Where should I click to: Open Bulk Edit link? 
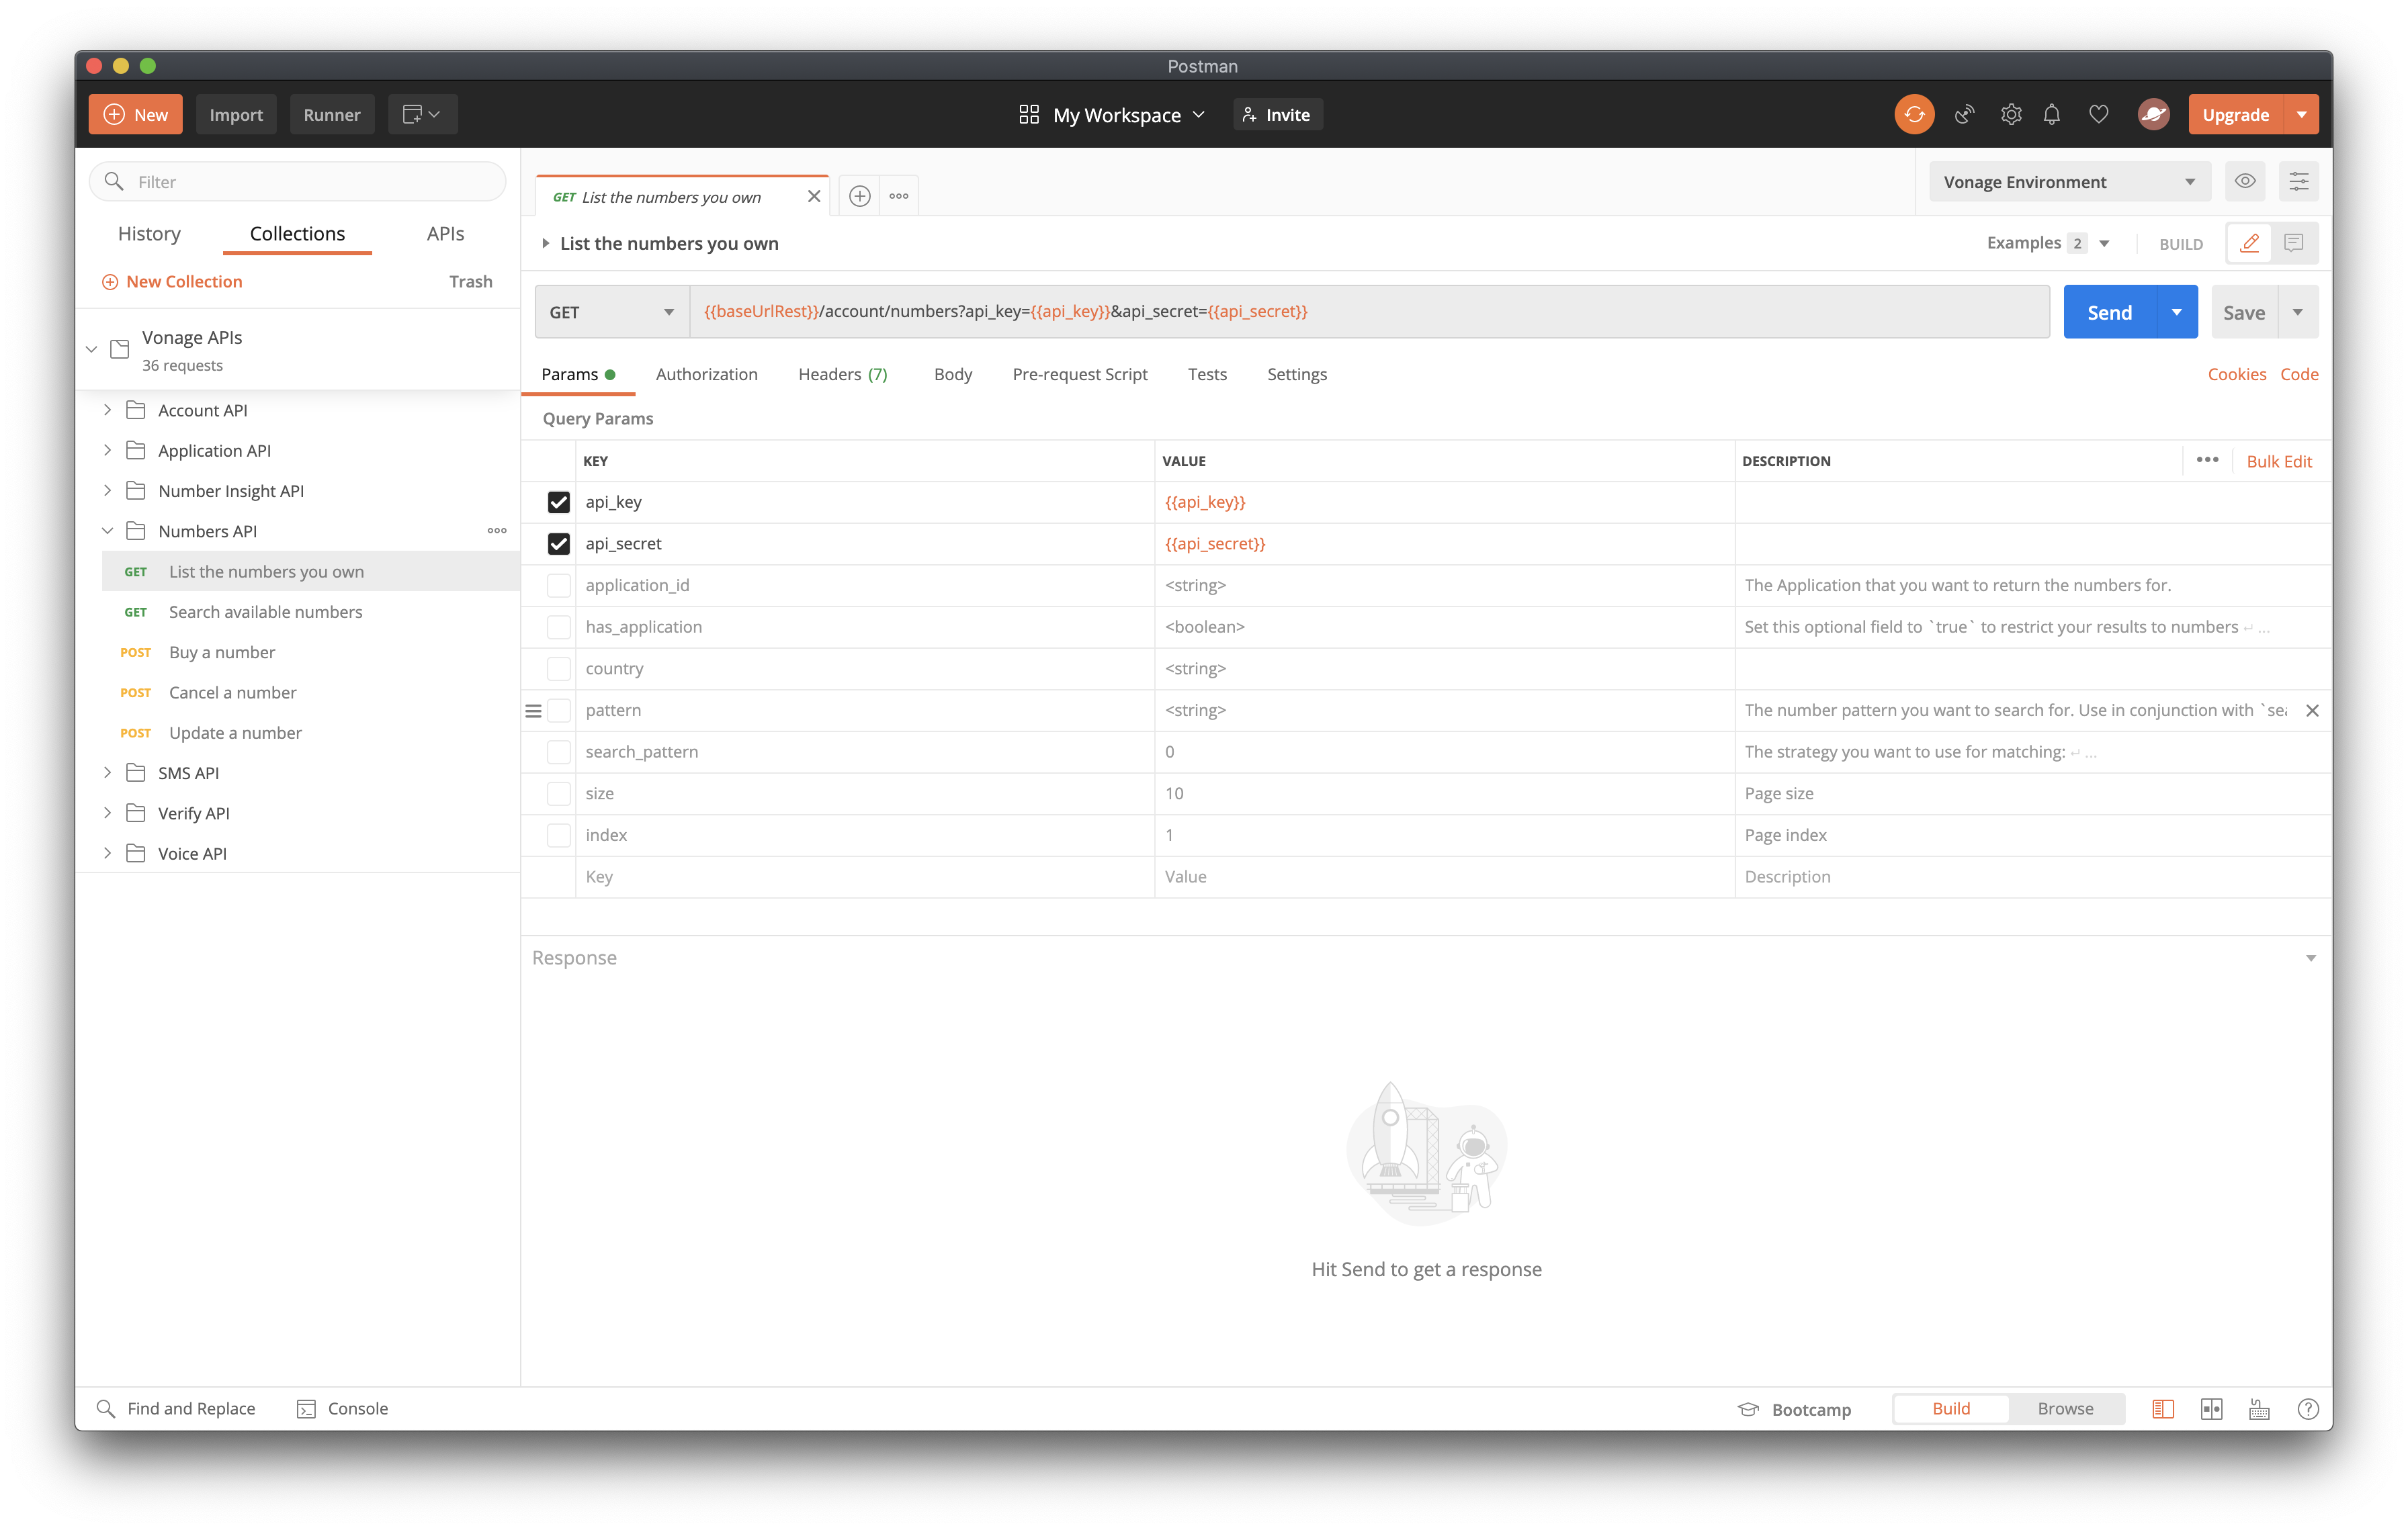click(2279, 461)
